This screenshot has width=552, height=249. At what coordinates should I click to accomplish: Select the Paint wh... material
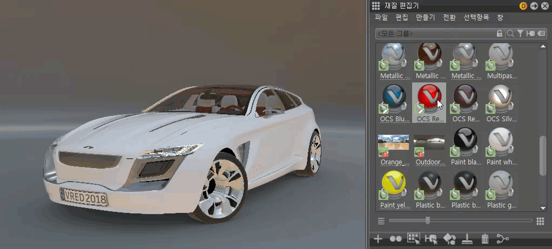pyautogui.click(x=501, y=146)
